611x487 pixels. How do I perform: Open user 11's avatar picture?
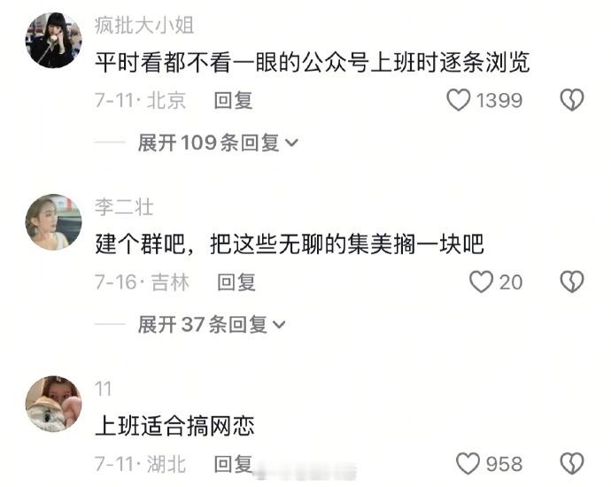(53, 404)
